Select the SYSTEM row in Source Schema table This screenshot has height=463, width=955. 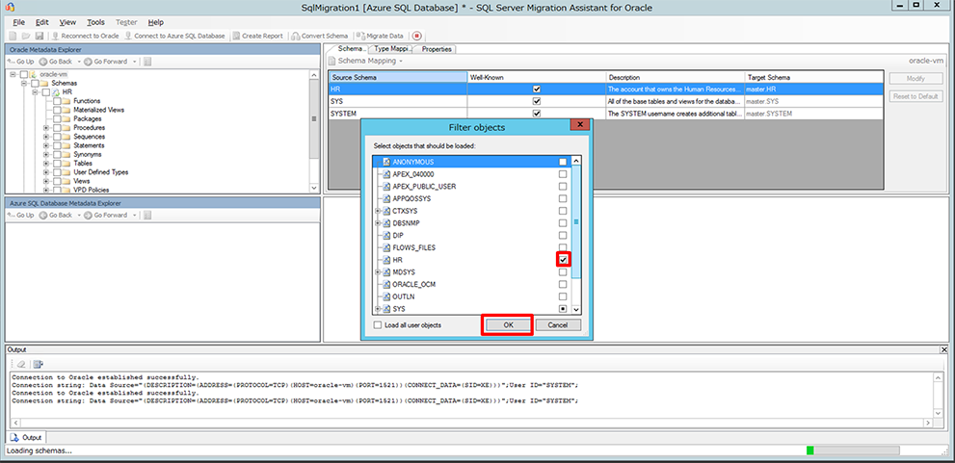pyautogui.click(x=606, y=114)
